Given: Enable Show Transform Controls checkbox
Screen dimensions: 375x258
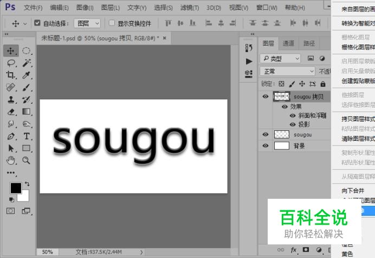Looking at the screenshot, I should 112,23.
